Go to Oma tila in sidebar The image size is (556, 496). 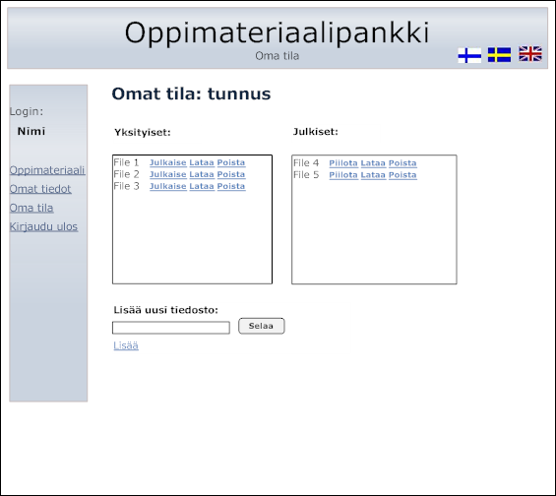point(31,208)
